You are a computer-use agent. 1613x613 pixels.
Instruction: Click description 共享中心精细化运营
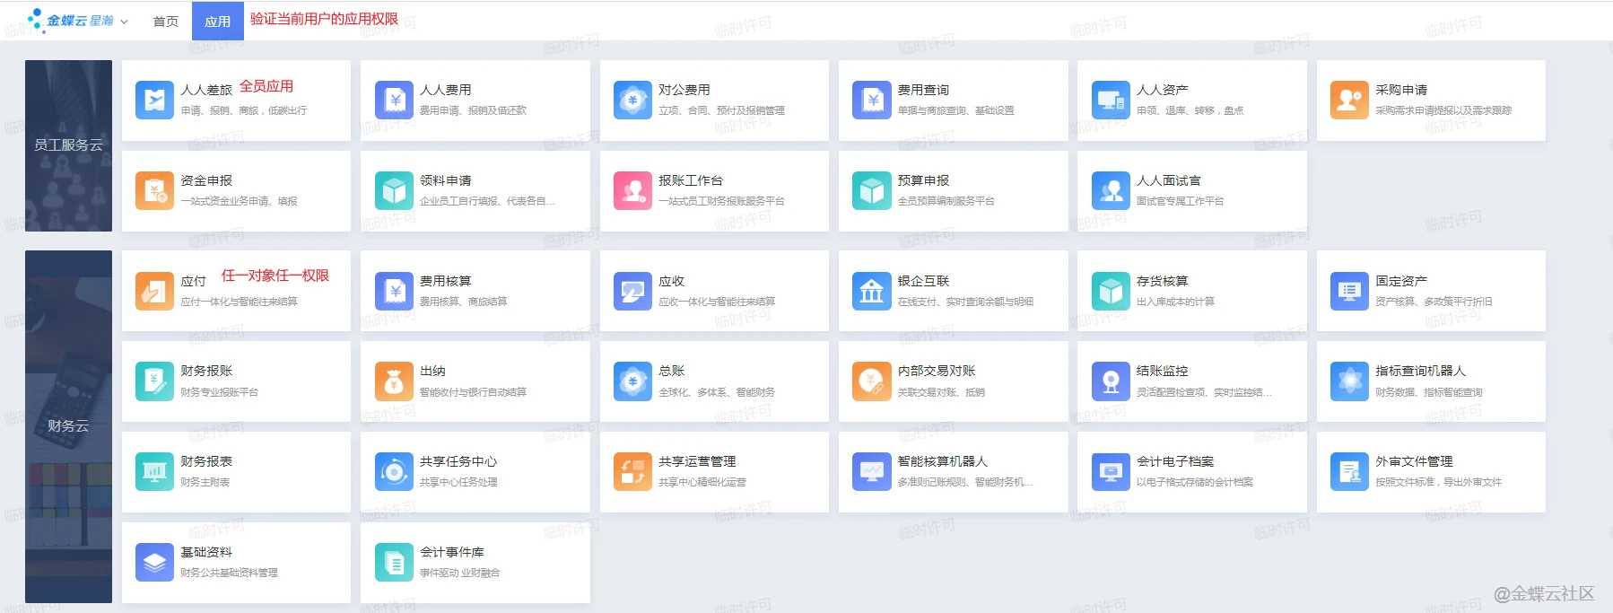point(702,482)
